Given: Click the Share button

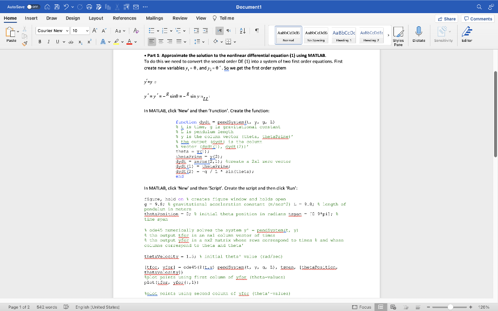Looking at the screenshot, I should [x=445, y=18].
